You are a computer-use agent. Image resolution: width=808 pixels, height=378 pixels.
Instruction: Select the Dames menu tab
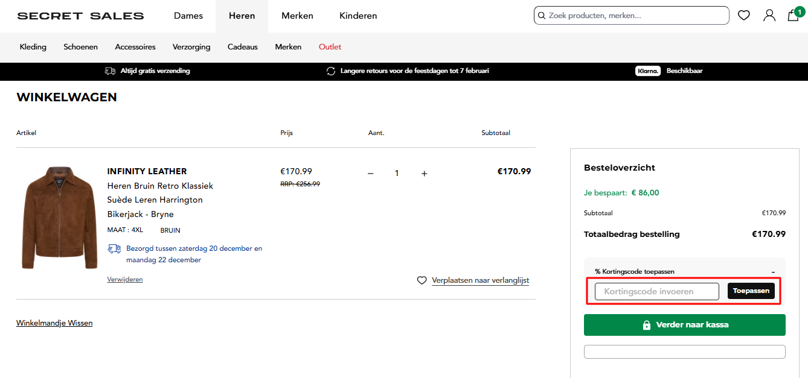coord(188,16)
